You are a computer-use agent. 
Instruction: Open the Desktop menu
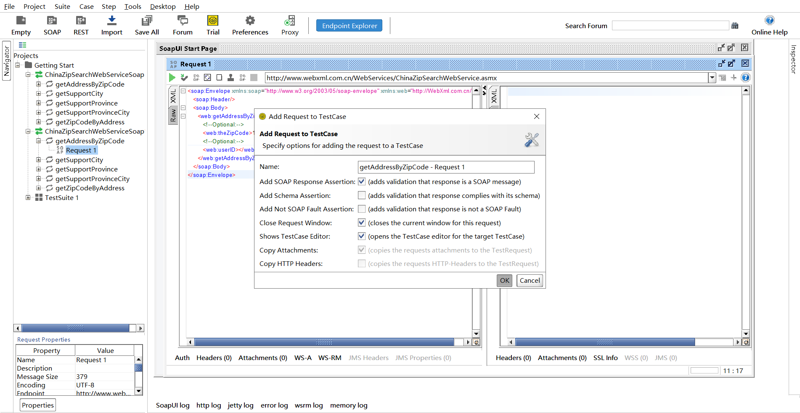tap(163, 6)
